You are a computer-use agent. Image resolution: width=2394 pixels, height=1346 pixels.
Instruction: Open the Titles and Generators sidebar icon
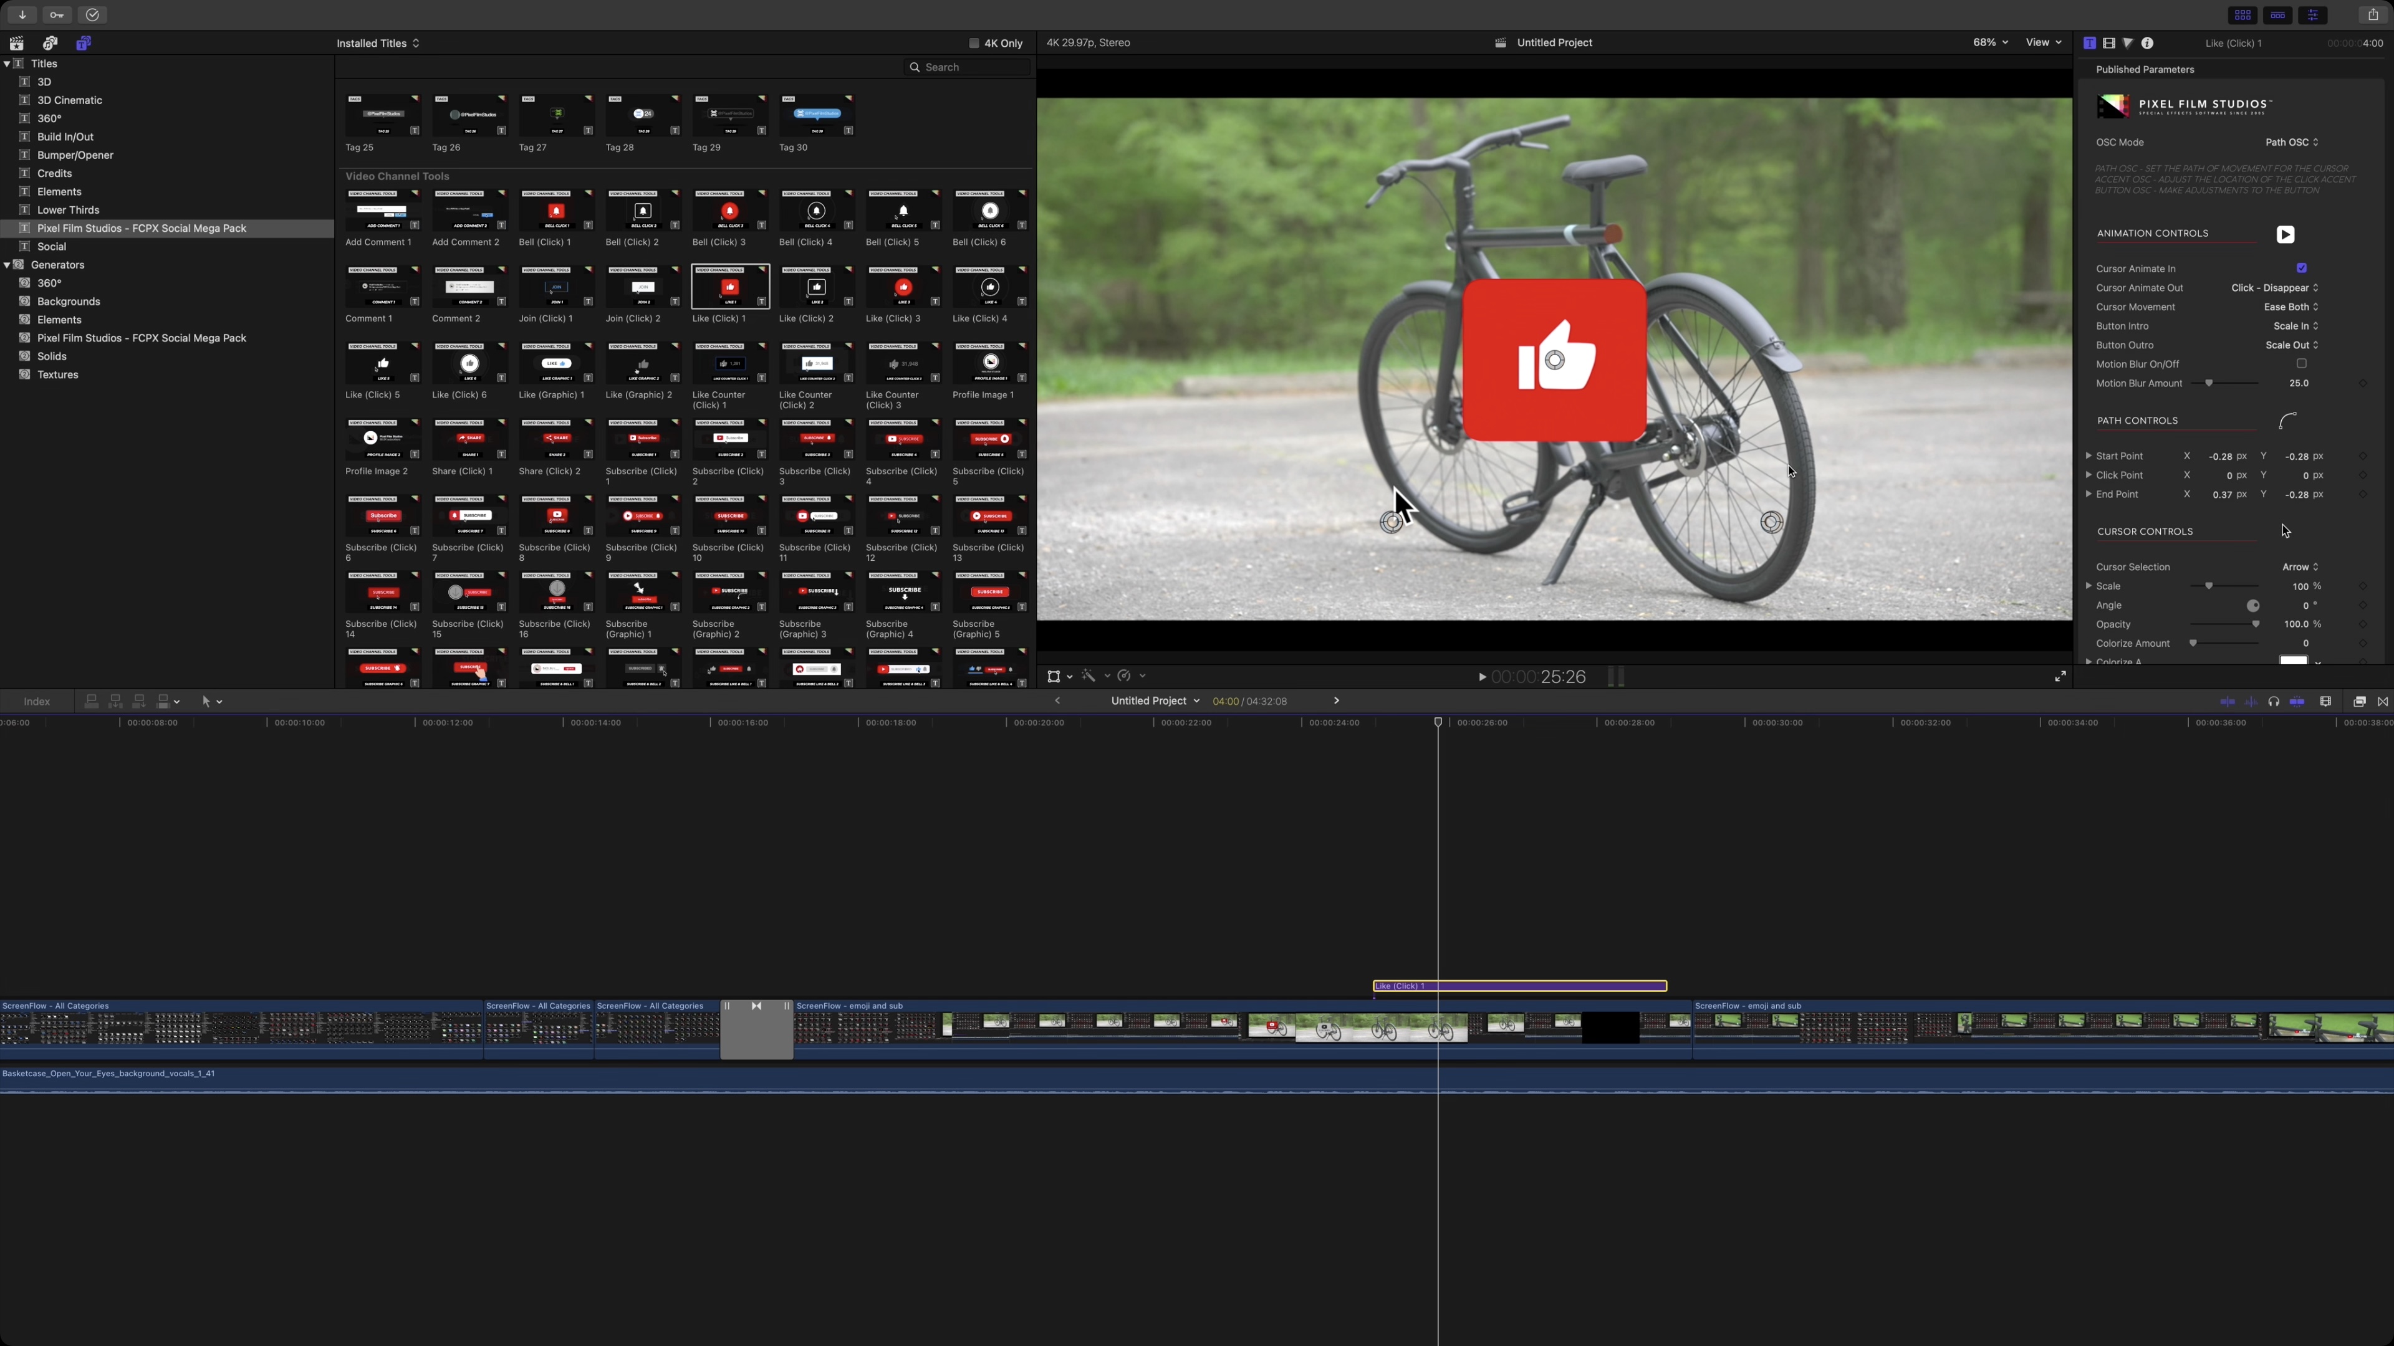pyautogui.click(x=84, y=43)
